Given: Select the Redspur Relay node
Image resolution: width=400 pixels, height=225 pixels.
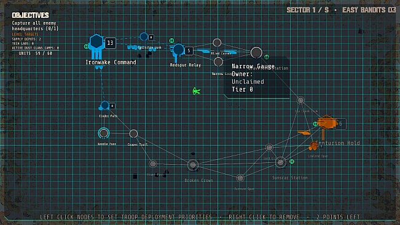Looking at the screenshot, I should tap(178, 50).
